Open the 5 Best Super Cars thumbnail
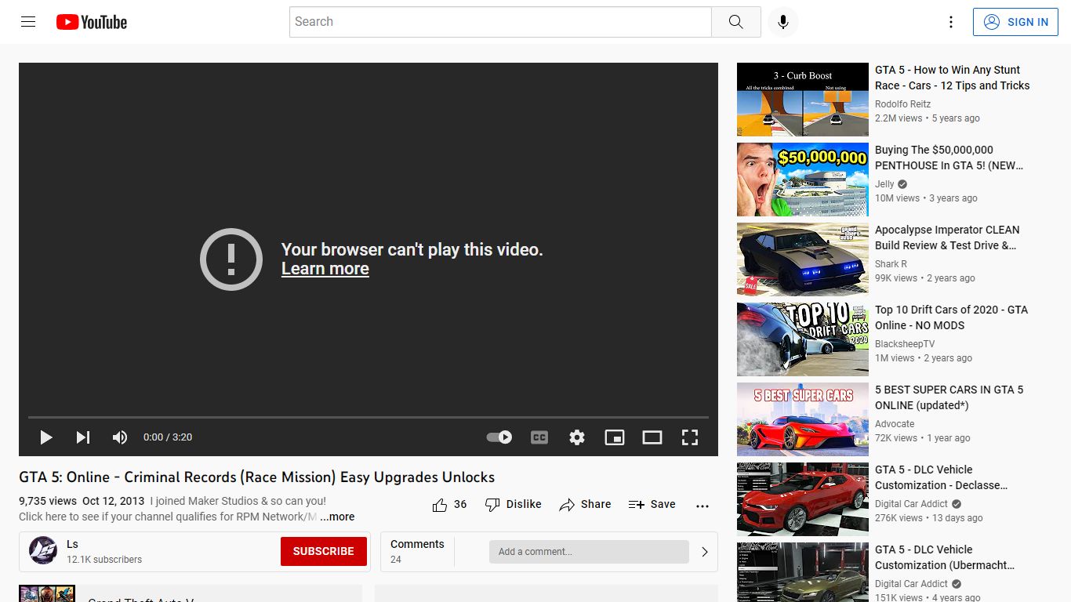 click(803, 419)
